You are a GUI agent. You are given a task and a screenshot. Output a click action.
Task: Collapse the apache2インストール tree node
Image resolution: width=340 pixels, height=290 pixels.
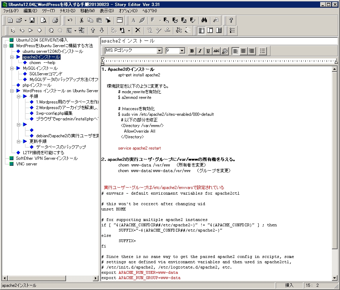tap(12, 57)
